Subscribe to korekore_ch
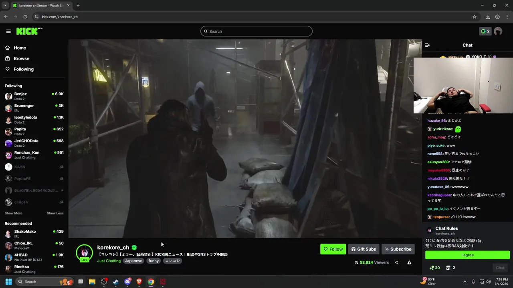The height and width of the screenshot is (288, 513). coord(398,249)
